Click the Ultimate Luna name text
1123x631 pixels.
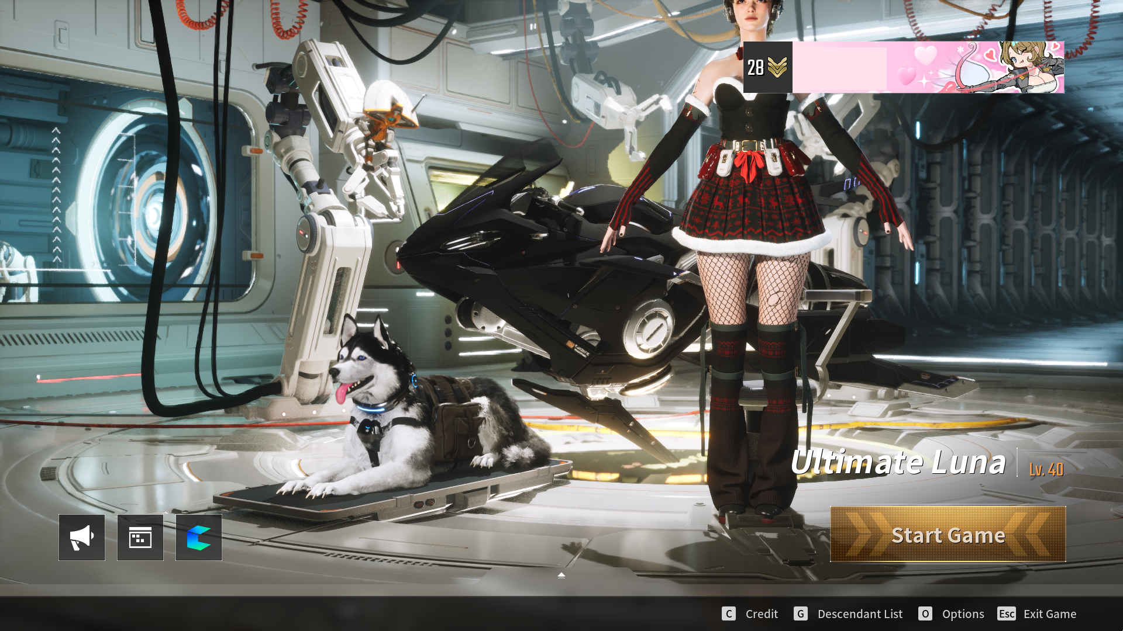pos(898,463)
